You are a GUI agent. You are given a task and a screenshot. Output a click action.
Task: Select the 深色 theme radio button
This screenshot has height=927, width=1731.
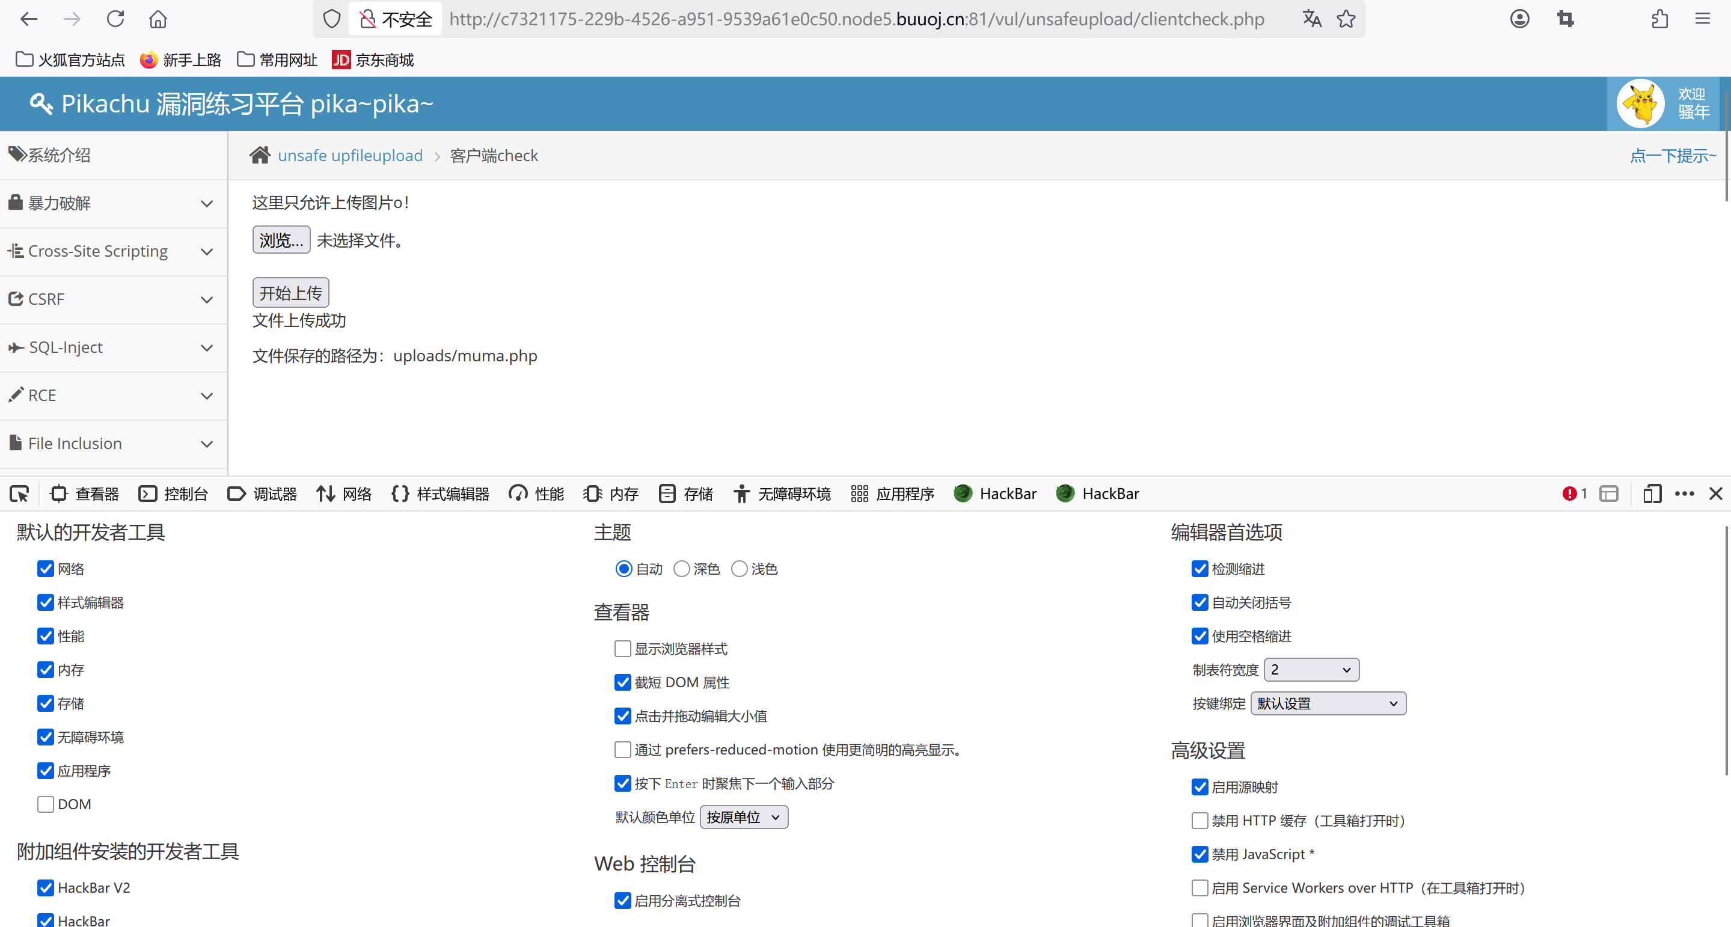(x=681, y=569)
